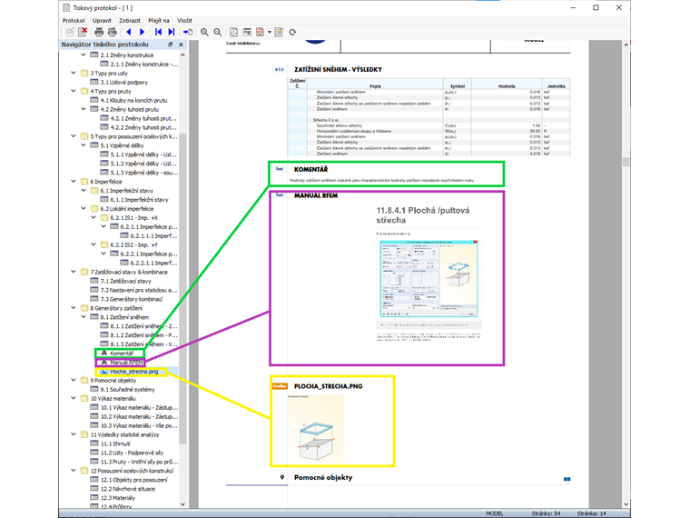Viewport: 690px width, 518px height.
Task: Refresh the protocol with circular arrow icon
Action: pyautogui.click(x=292, y=32)
